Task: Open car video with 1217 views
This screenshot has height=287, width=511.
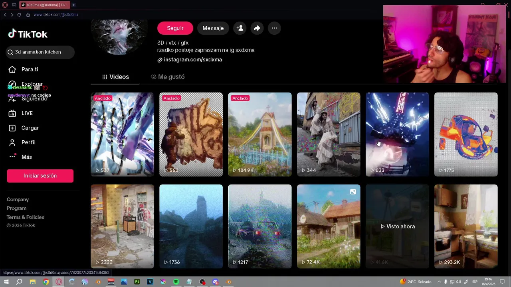Action: click(x=260, y=226)
